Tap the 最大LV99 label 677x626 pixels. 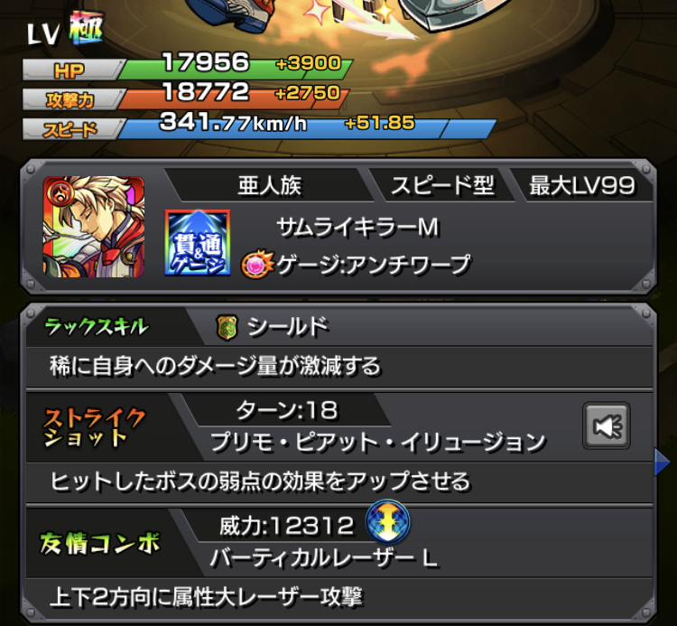click(581, 186)
